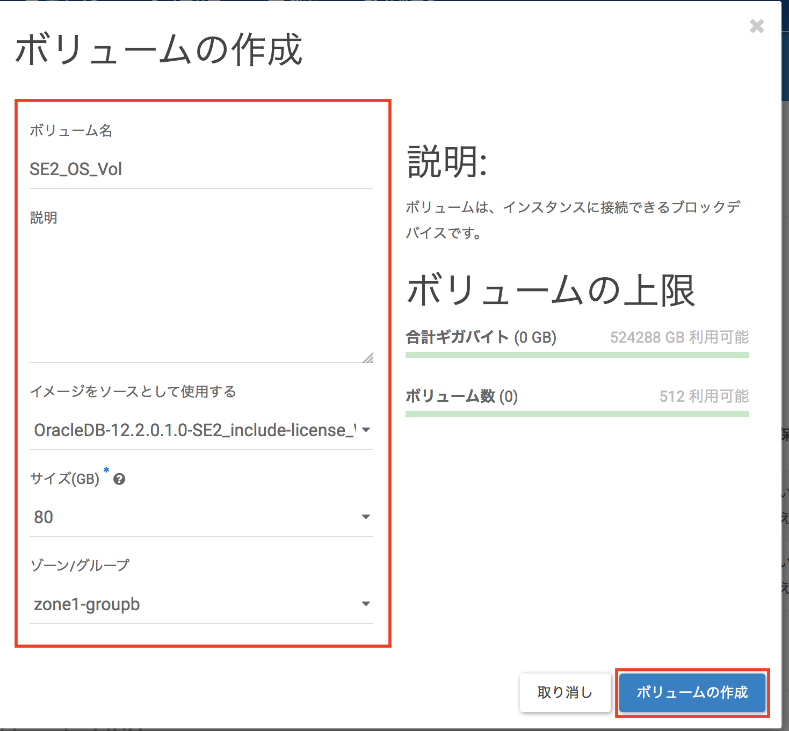Click the ゾーン/グループ field label
789x731 pixels.
click(80, 565)
